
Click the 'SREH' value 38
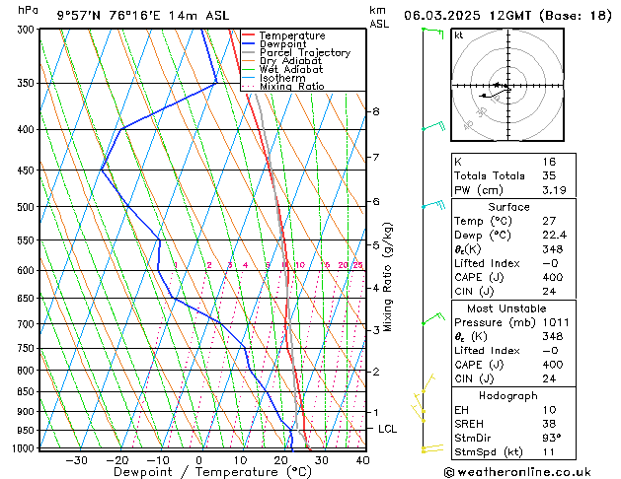click(549, 424)
